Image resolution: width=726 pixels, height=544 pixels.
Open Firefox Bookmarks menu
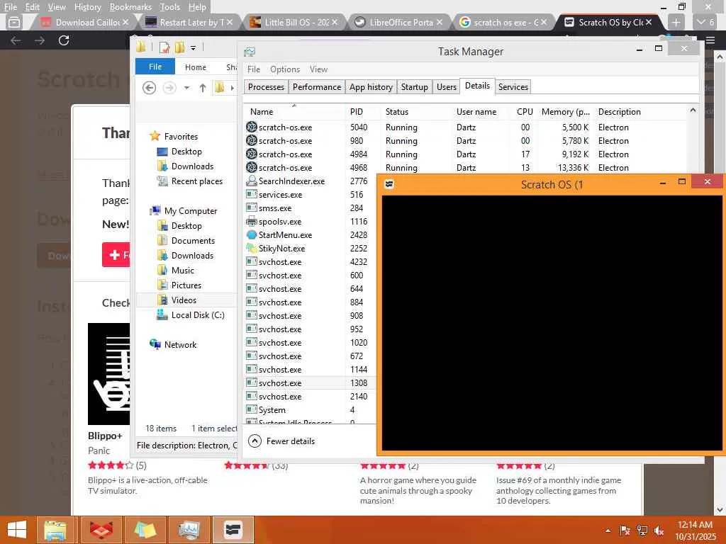(x=130, y=7)
